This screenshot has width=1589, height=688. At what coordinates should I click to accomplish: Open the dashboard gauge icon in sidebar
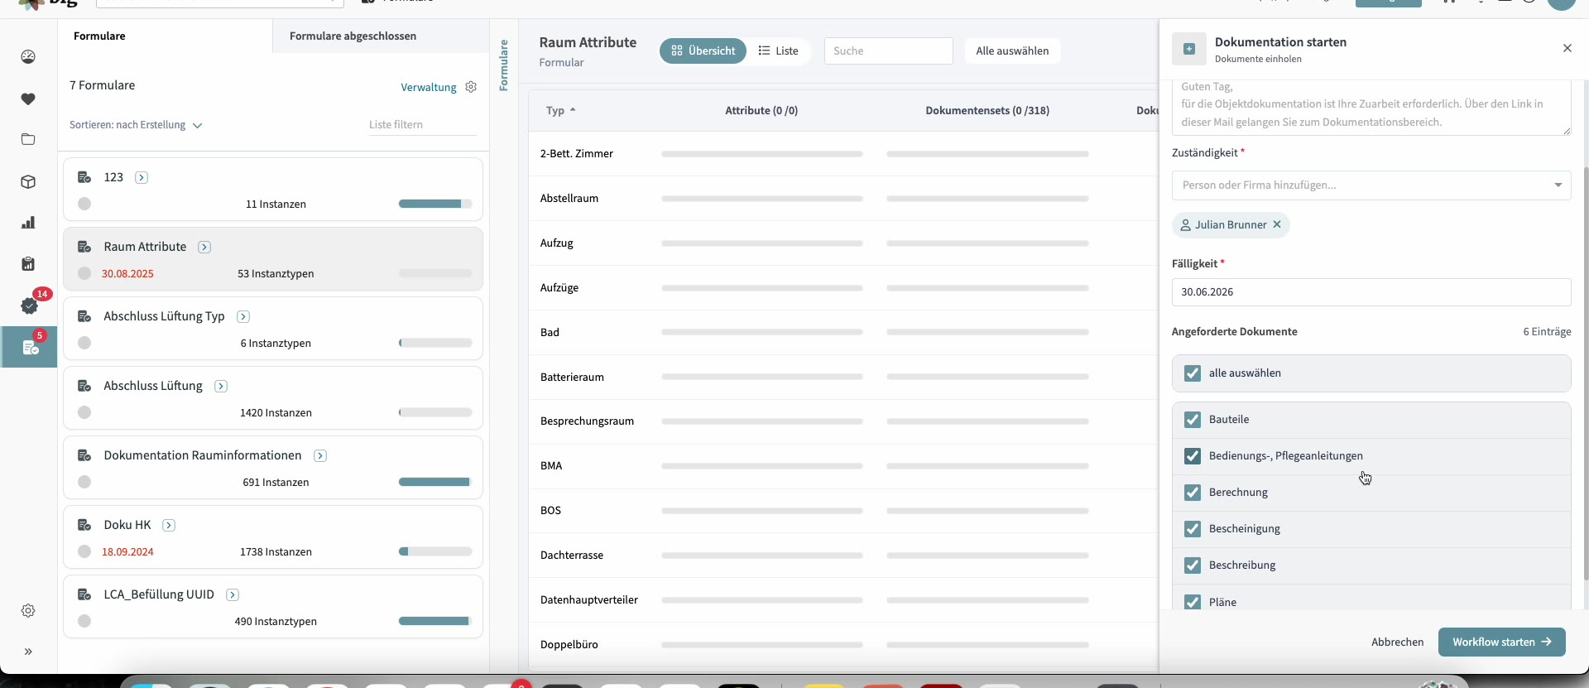[x=28, y=57]
